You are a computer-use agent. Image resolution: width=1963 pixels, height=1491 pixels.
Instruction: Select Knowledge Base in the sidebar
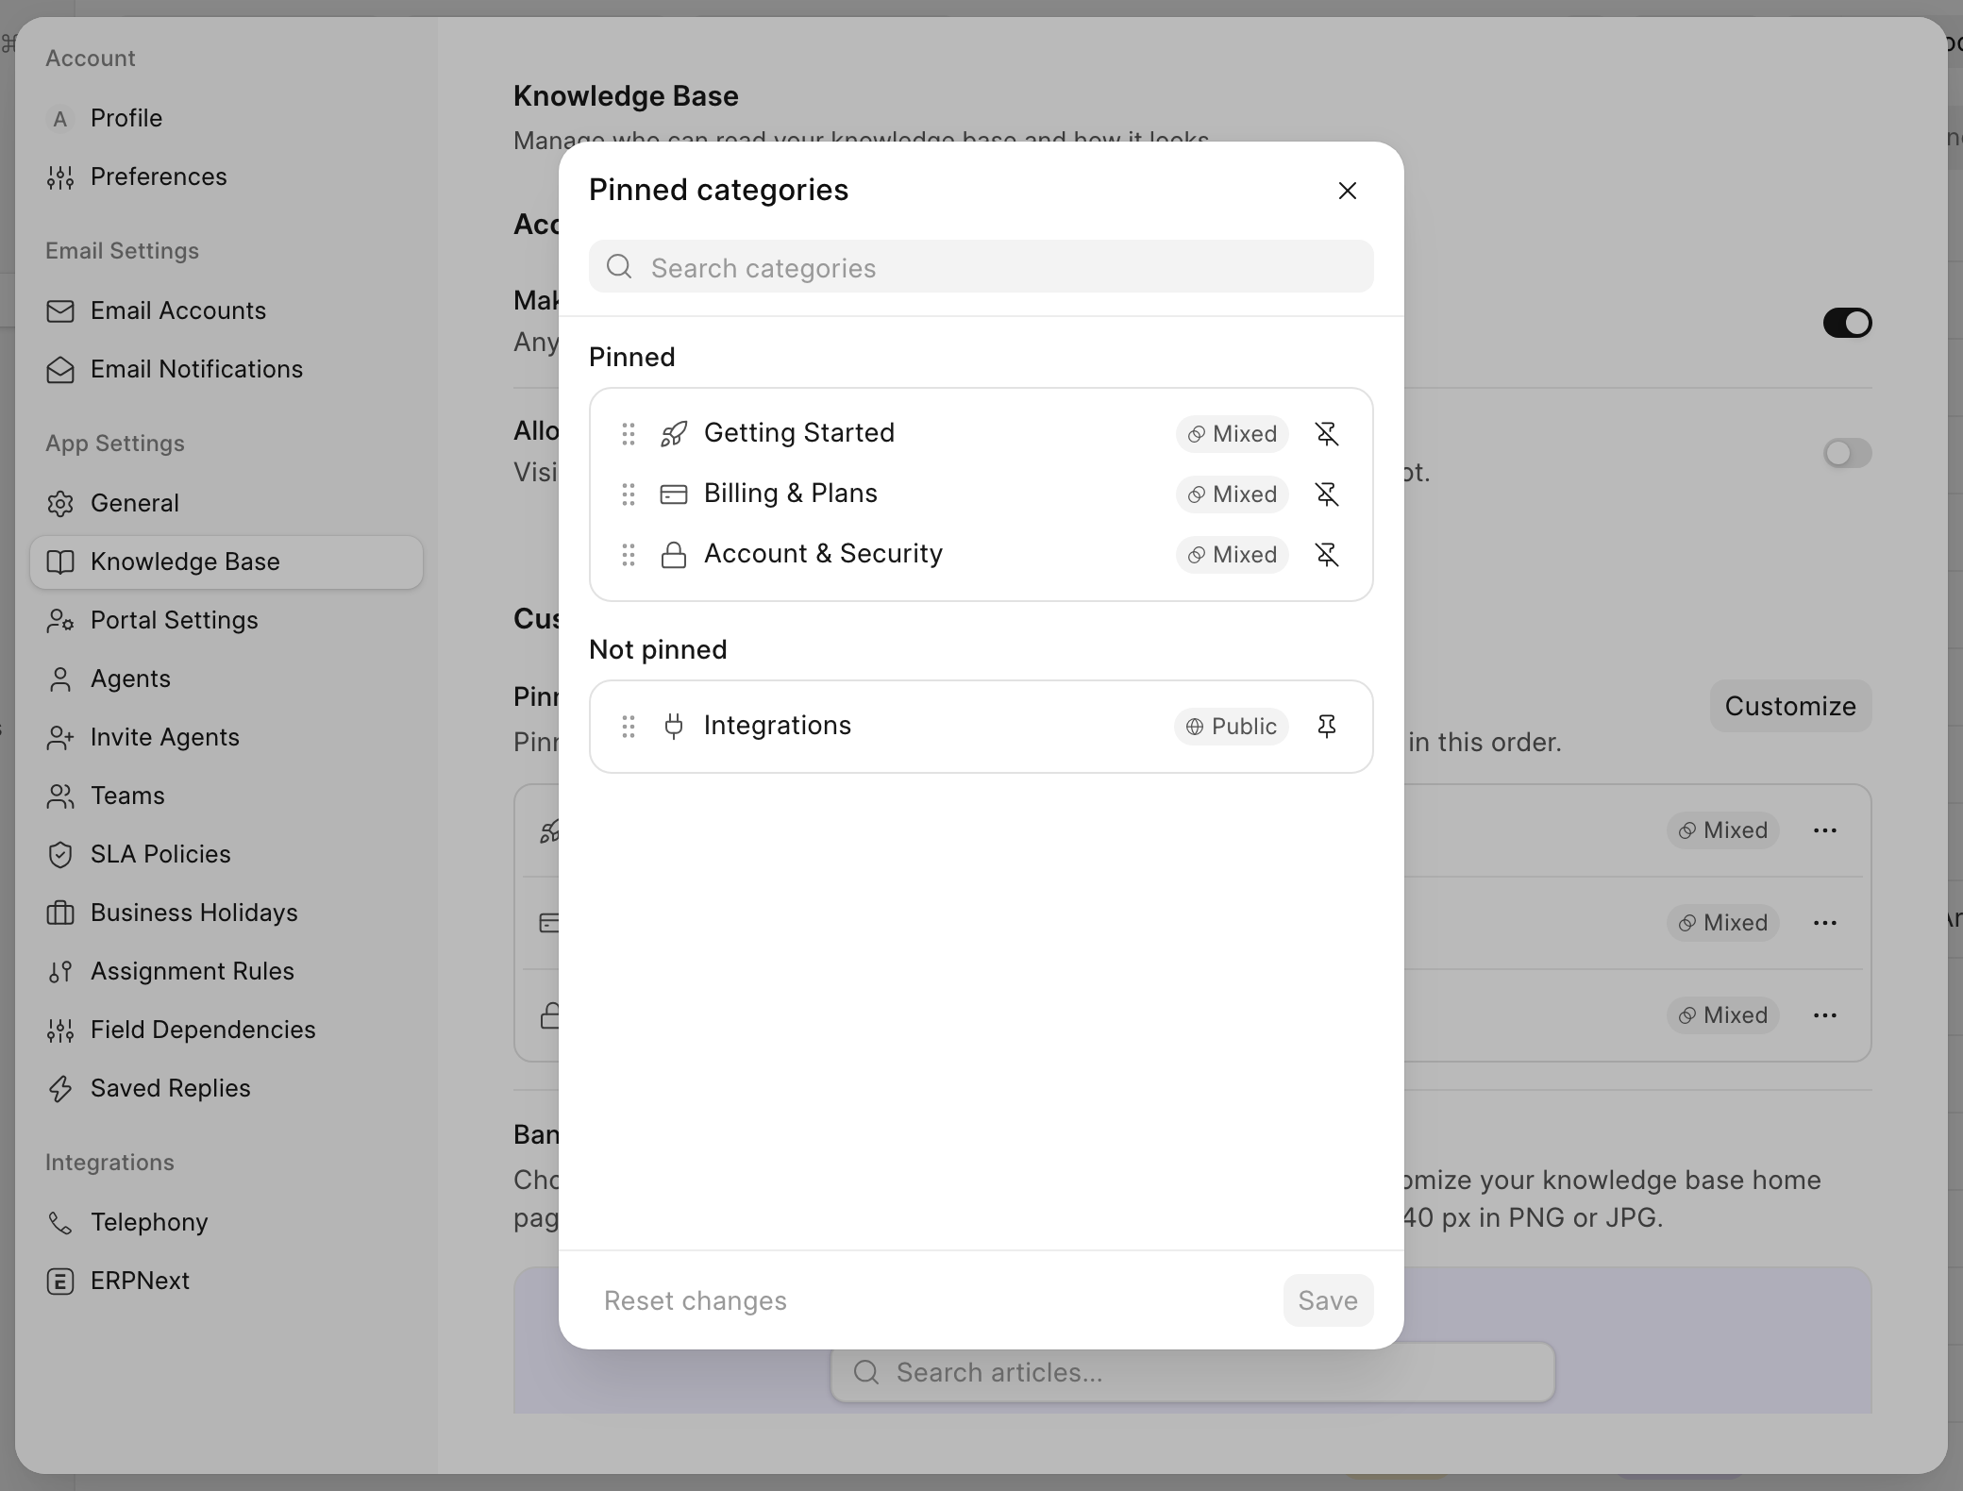[226, 562]
